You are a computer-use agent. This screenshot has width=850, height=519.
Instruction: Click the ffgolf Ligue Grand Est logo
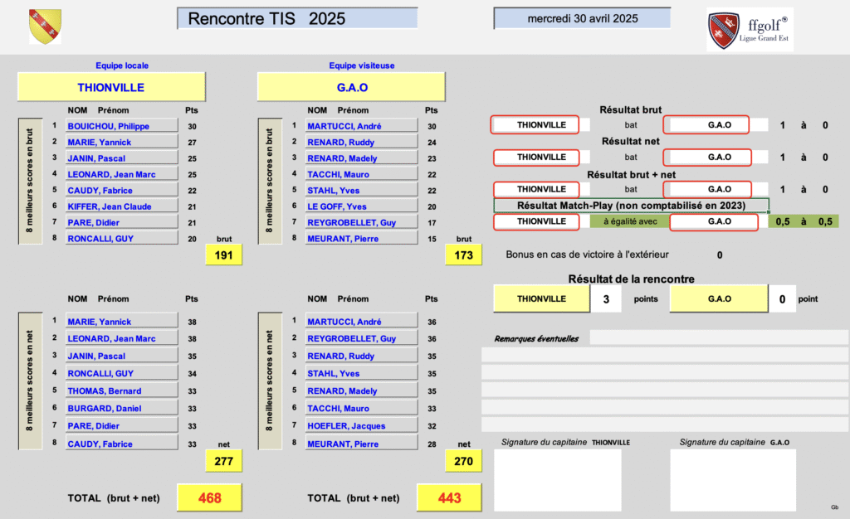tap(750, 30)
